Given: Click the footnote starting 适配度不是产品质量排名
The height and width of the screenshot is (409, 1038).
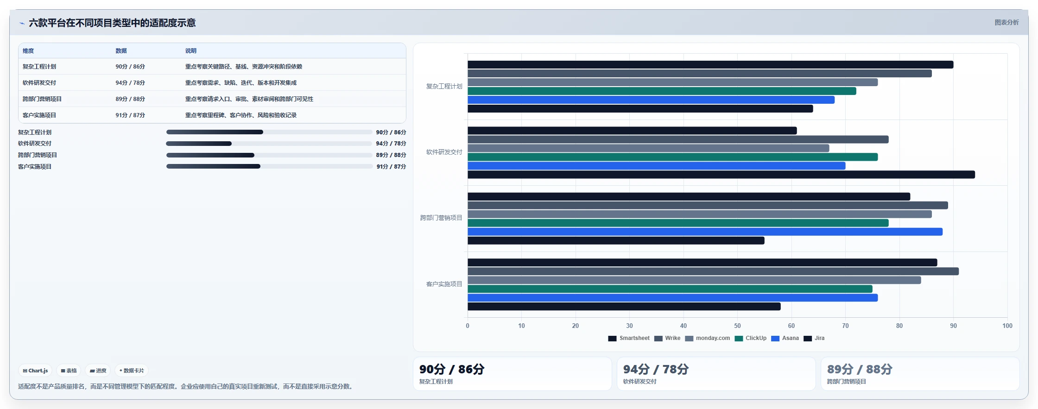Looking at the screenshot, I should click(x=187, y=386).
